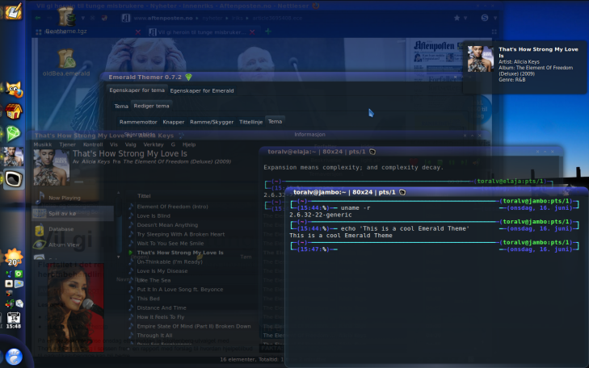Switch to Egenskaper for tema tab
Viewport: 589px width, 368px height.
(137, 90)
